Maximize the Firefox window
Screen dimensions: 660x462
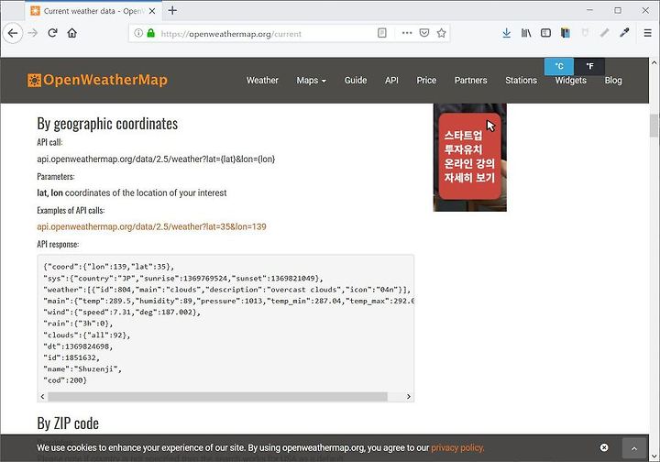[618, 10]
